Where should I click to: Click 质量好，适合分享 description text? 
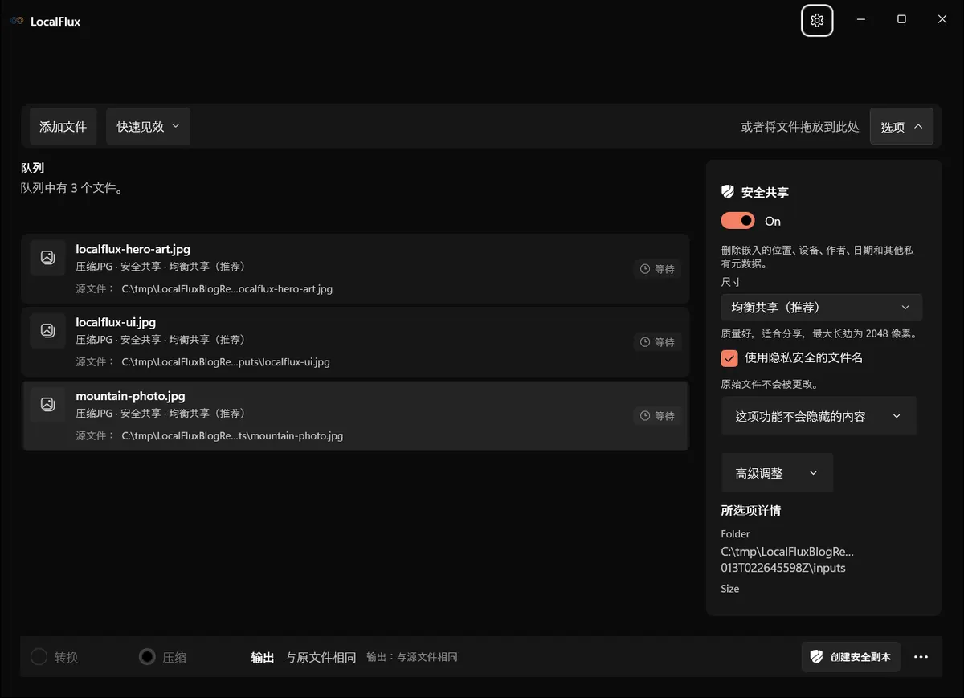pos(819,333)
